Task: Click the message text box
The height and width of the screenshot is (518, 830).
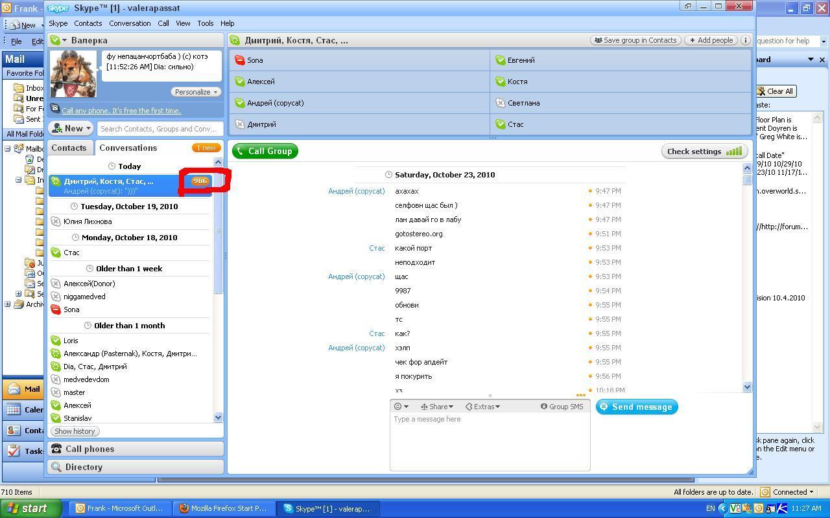Action: click(x=490, y=442)
